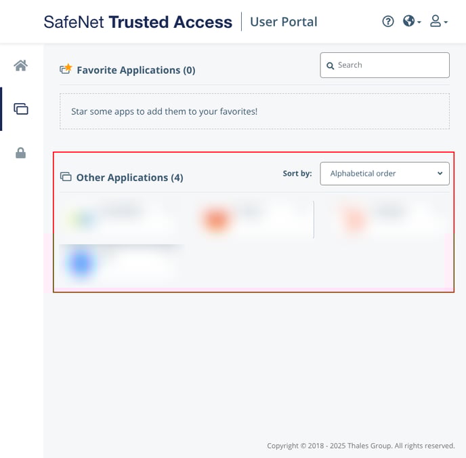Open the blue application tile
Image resolution: width=466 pixels, height=458 pixels.
(81, 265)
